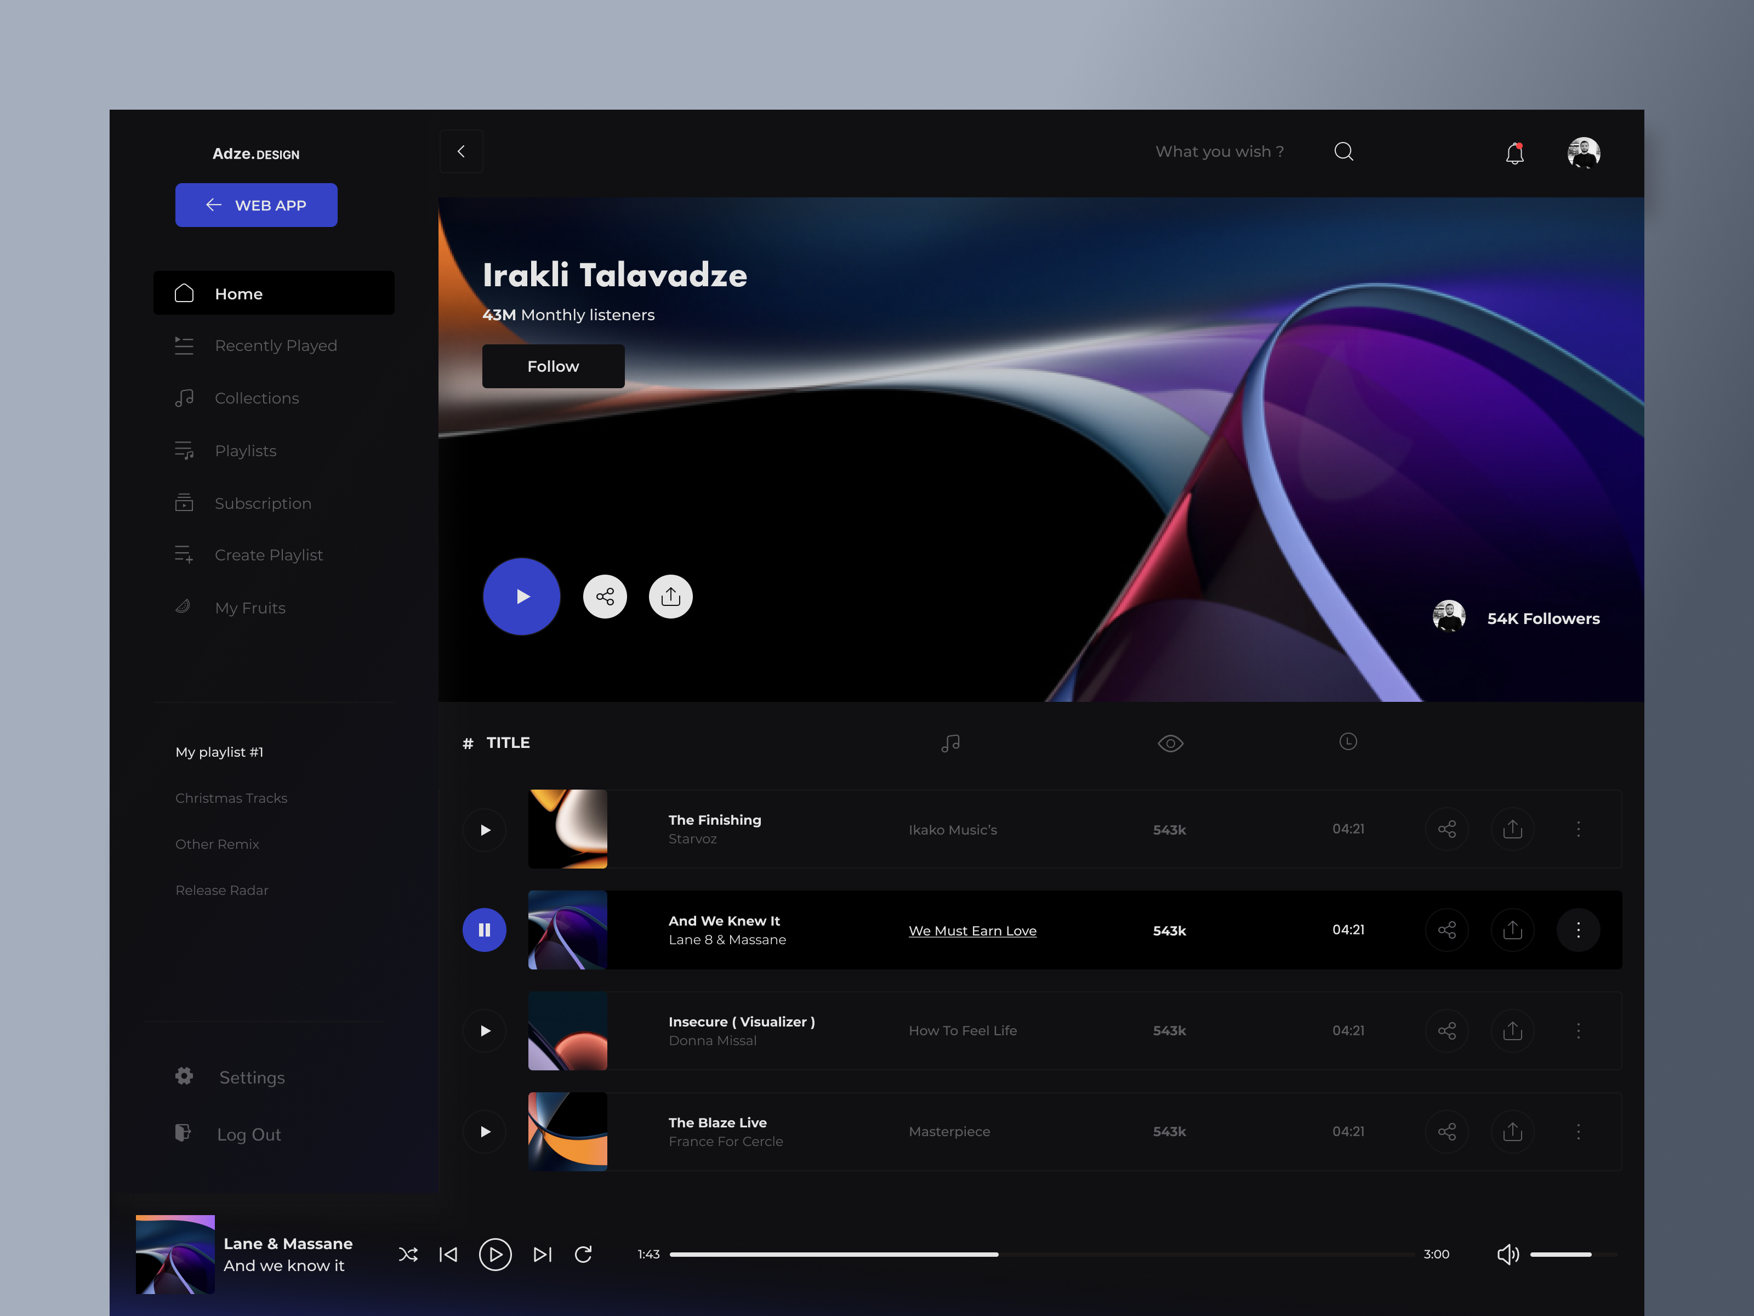Enable shuffle in the player bar

[408, 1254]
